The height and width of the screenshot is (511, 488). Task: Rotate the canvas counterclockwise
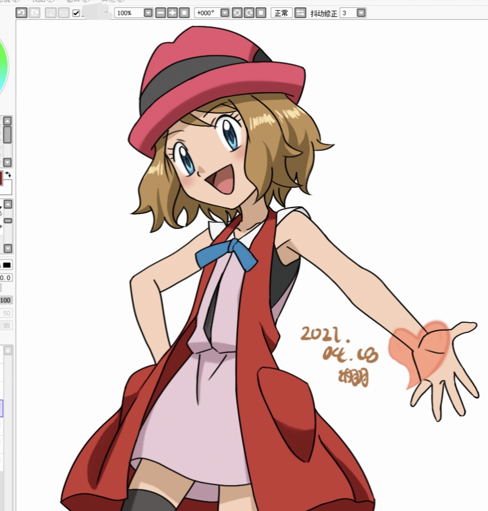[x=237, y=12]
